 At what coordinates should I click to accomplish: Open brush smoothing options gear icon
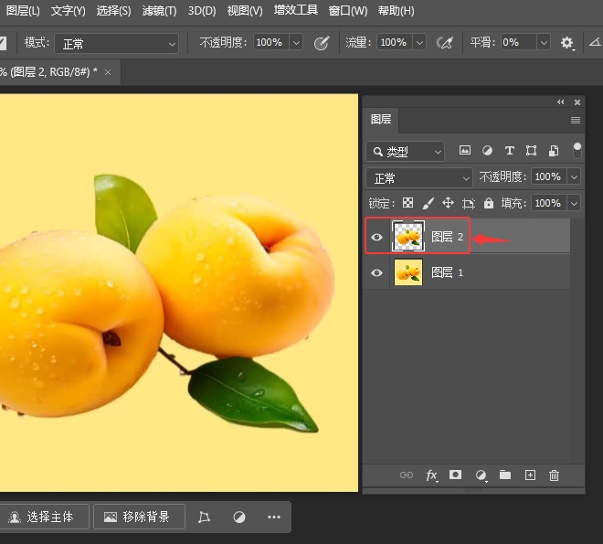coord(567,43)
